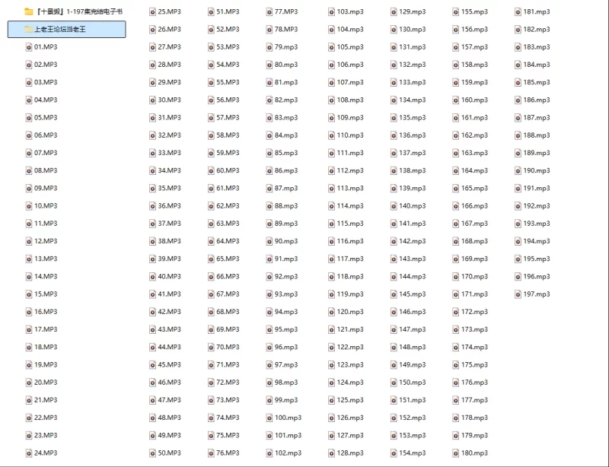The height and width of the screenshot is (467, 609).
Task: Click the audio icon of 181.mp3
Action: [x=518, y=11]
